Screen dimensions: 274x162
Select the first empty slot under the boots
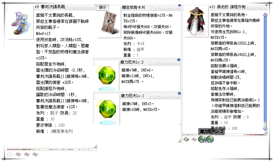10,154
